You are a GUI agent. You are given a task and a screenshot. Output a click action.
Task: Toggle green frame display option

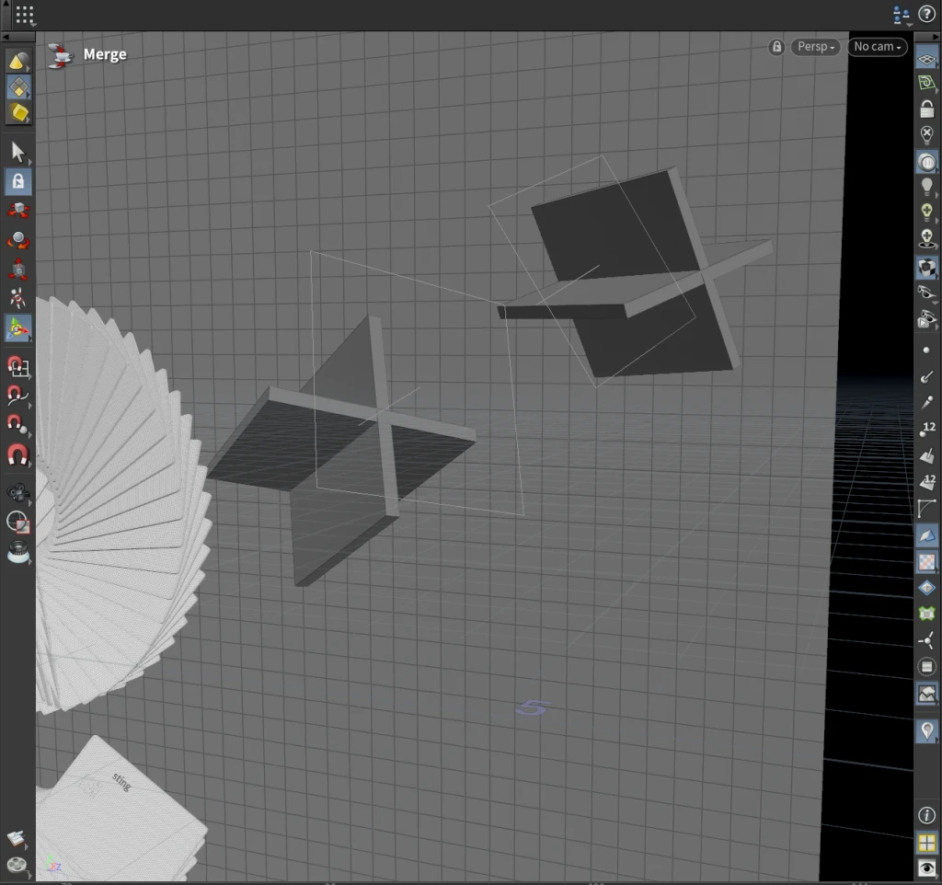[x=926, y=614]
